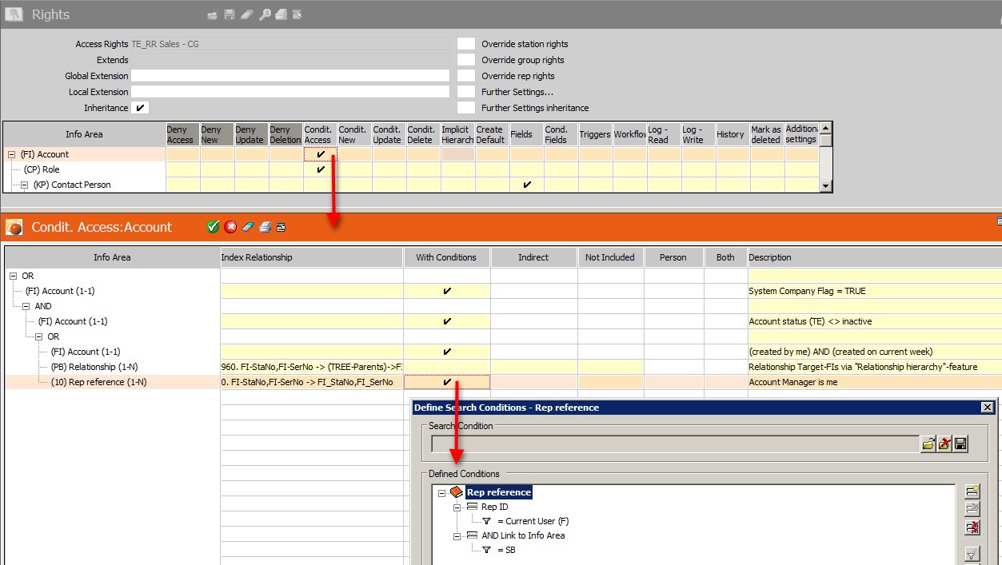Click the Save icon in Rights toolbar

[230, 14]
